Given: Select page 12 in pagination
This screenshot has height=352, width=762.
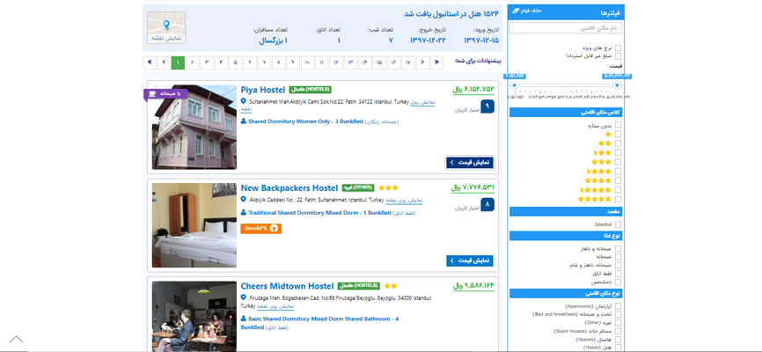Looking at the screenshot, I should 335,62.
